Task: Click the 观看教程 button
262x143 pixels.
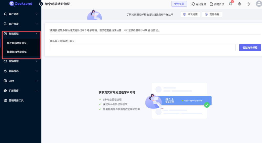Action: click(212, 14)
